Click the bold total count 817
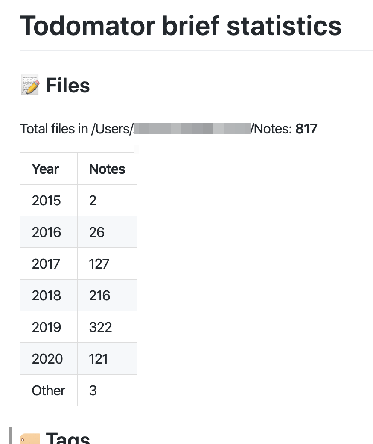373x444 pixels. tap(306, 128)
